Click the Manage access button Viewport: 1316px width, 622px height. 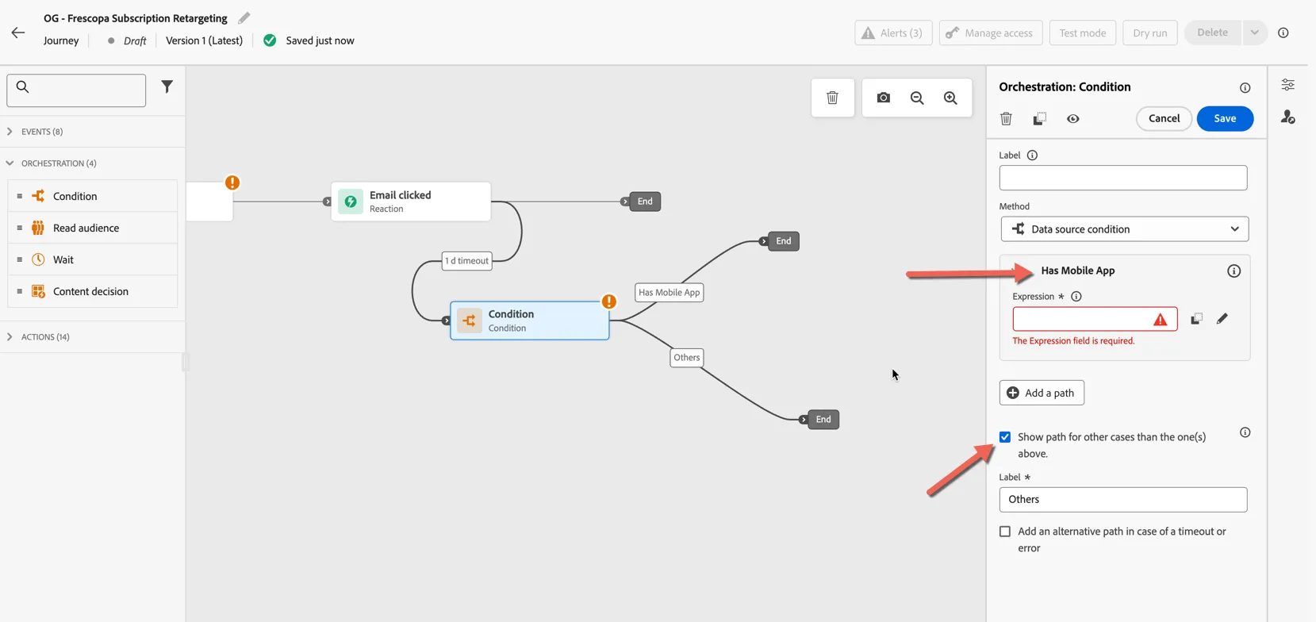[990, 33]
